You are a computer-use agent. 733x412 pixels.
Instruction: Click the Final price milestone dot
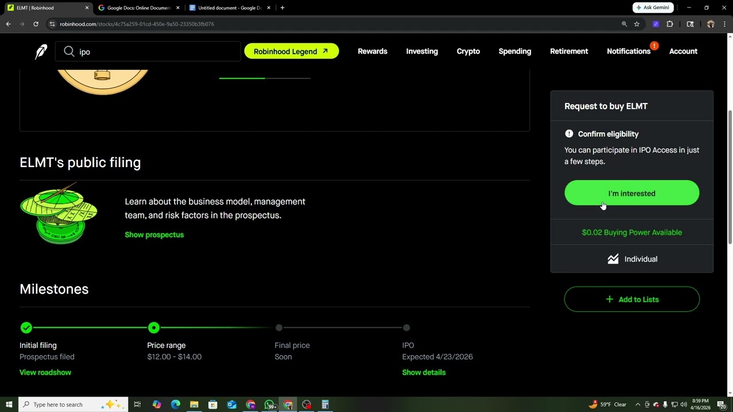click(279, 328)
